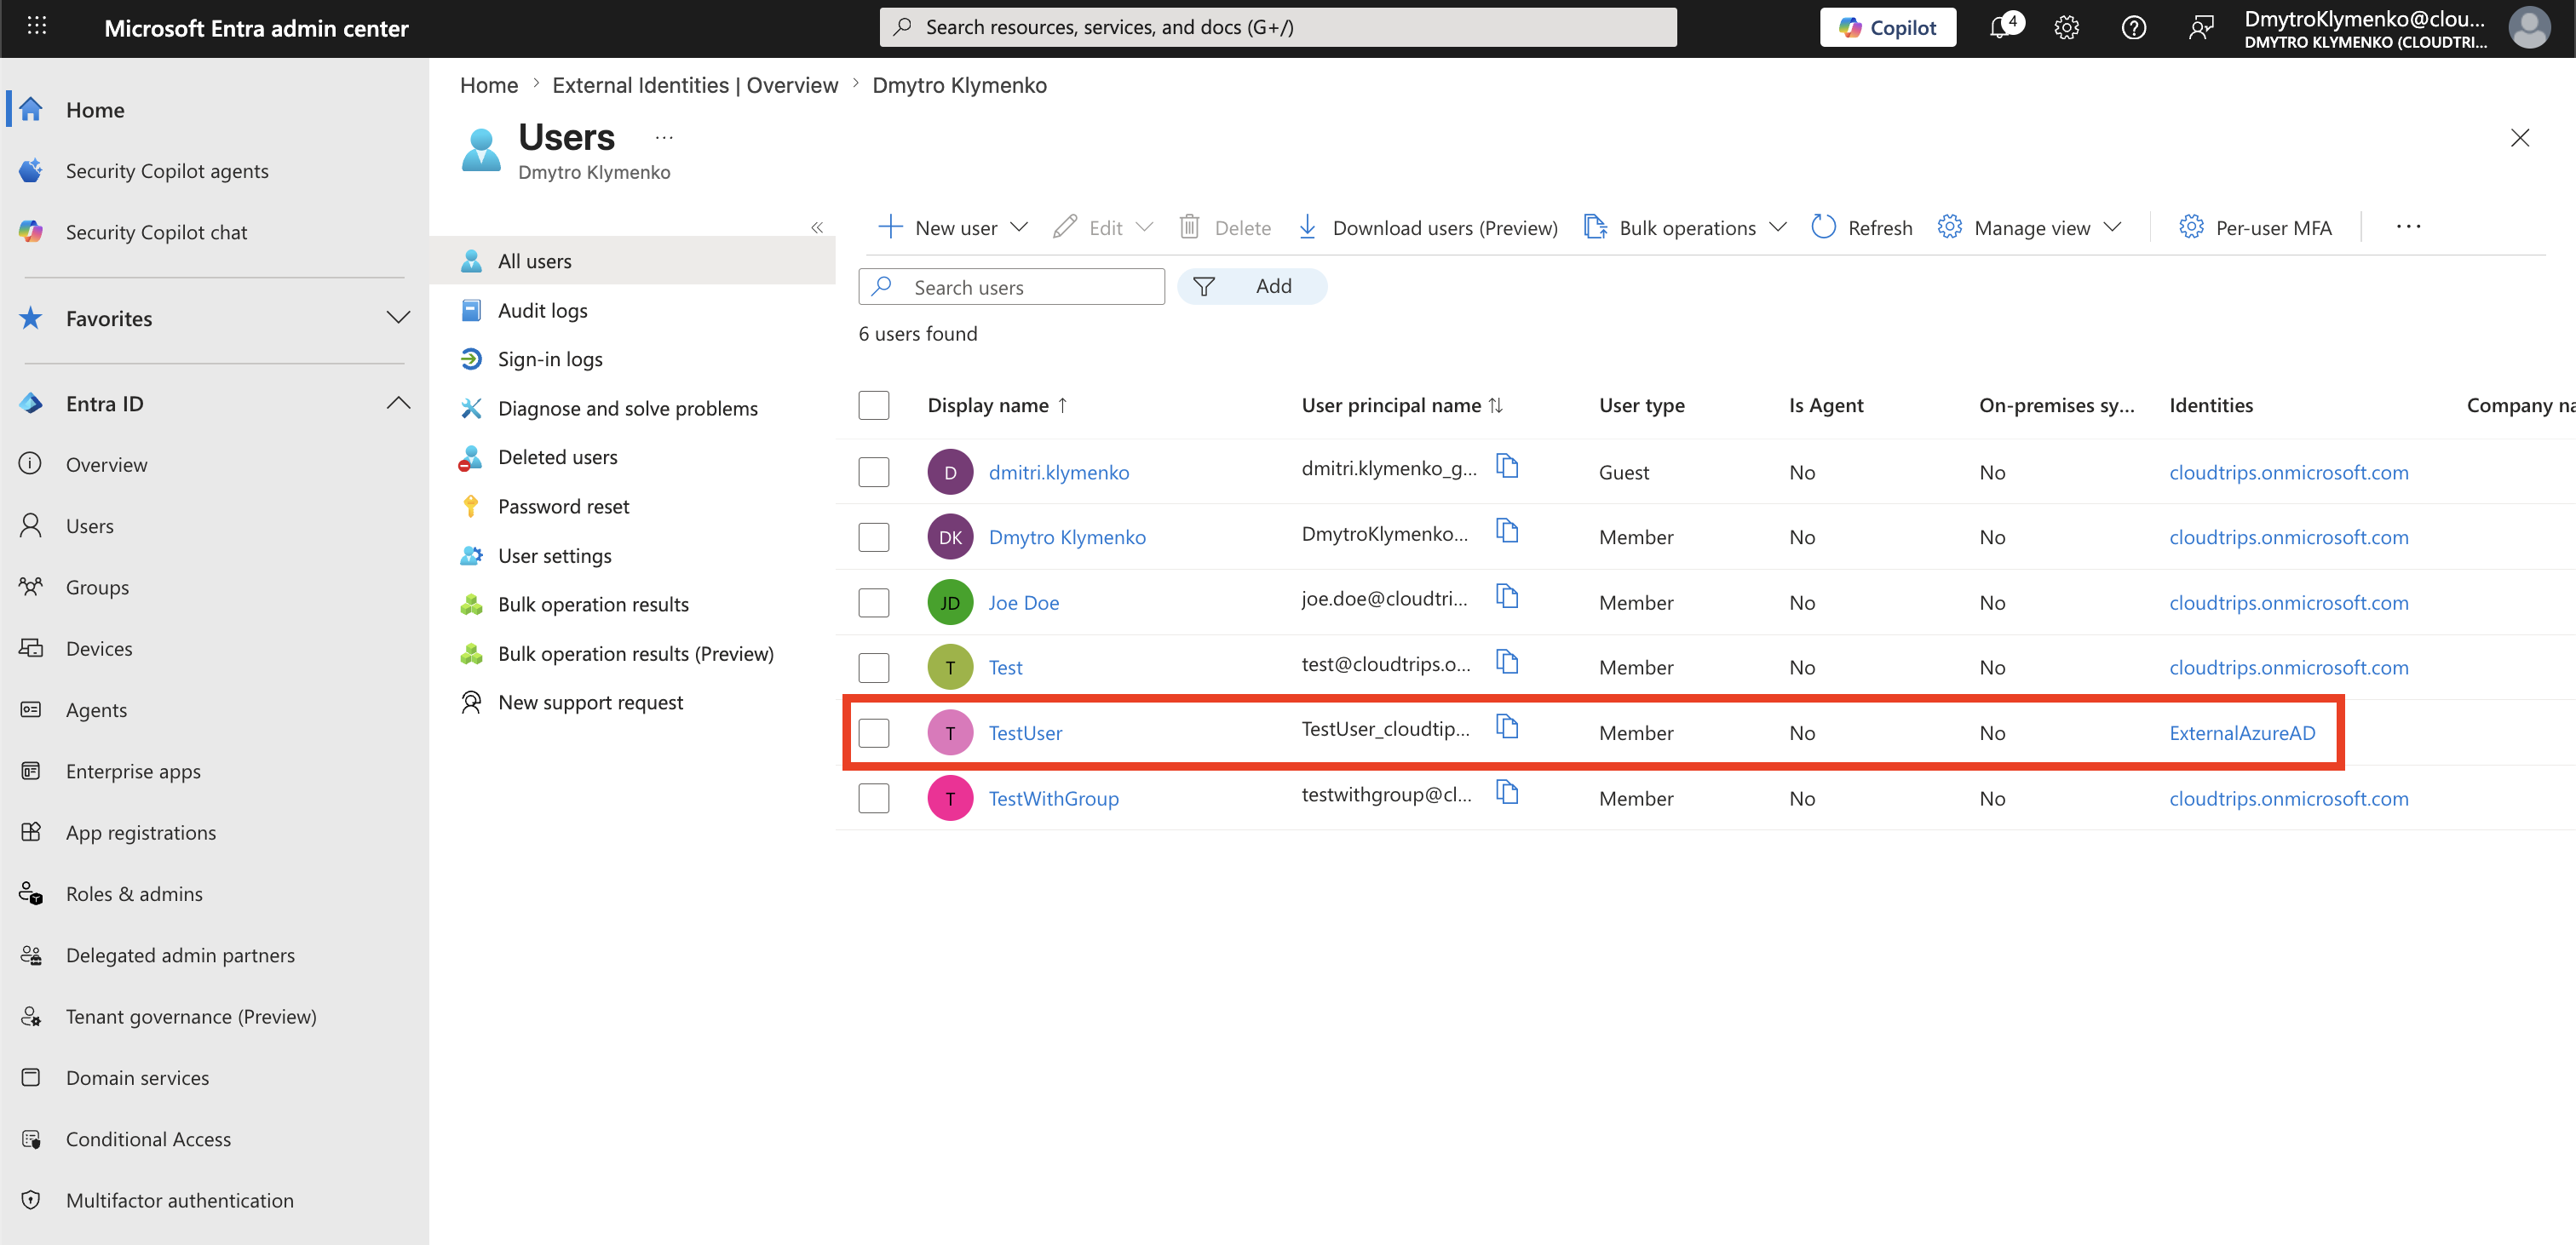Focus the Search users field
Image resolution: width=2576 pixels, height=1245 pixels.
coord(1011,287)
